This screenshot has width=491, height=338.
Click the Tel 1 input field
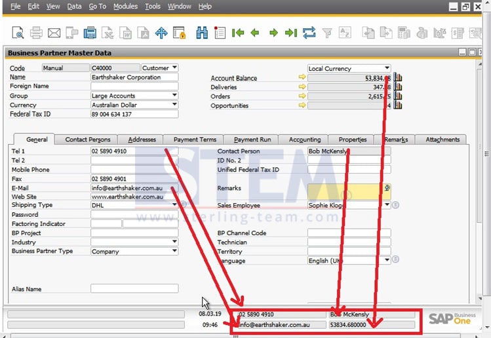pos(134,151)
